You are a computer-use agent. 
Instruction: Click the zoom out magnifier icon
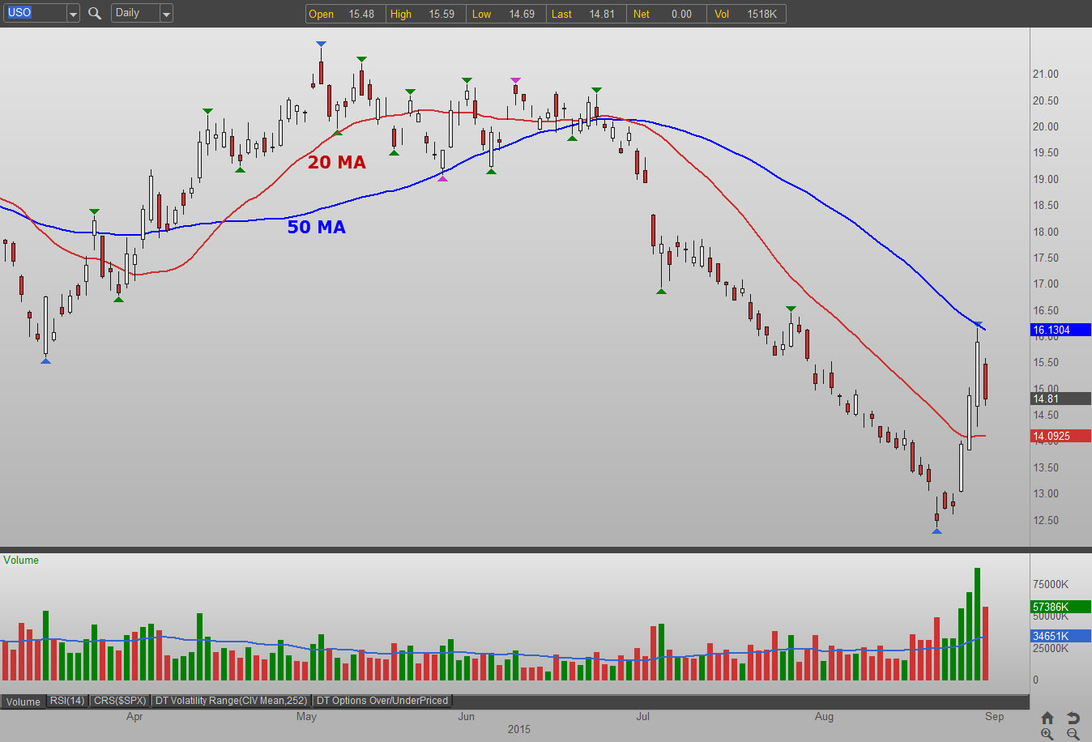click(x=1073, y=734)
